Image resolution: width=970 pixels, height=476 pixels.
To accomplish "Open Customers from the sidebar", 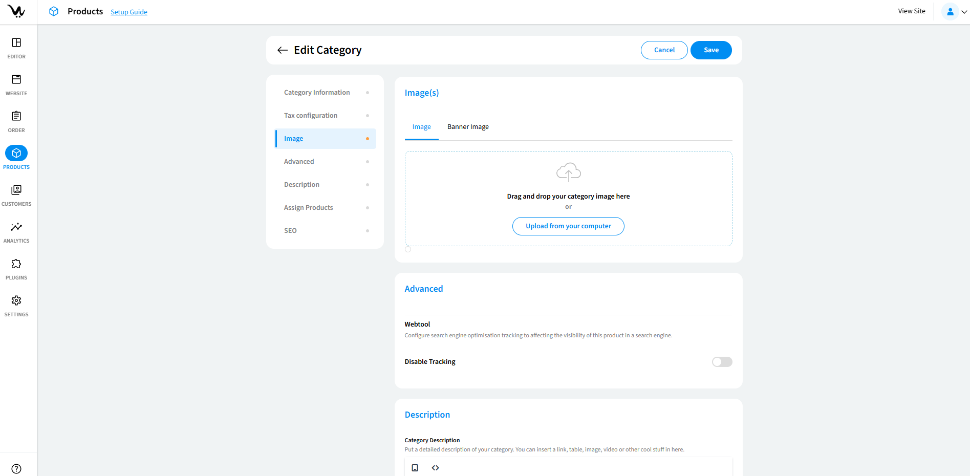I will [16, 190].
